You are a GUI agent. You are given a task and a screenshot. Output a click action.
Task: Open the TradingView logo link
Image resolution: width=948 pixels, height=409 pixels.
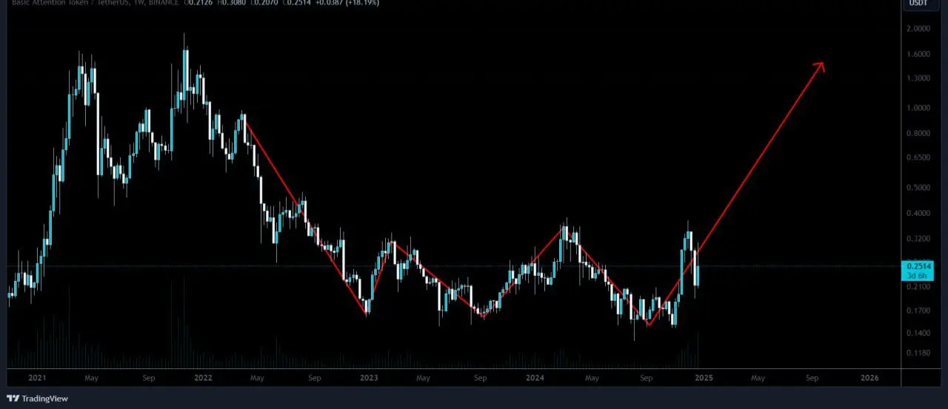click(x=38, y=399)
